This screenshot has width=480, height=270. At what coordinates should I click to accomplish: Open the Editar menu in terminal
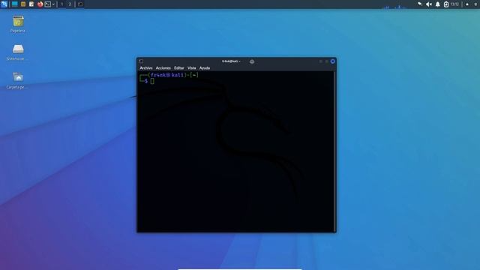pos(179,68)
